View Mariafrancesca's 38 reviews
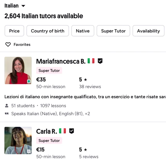 coord(90,87)
